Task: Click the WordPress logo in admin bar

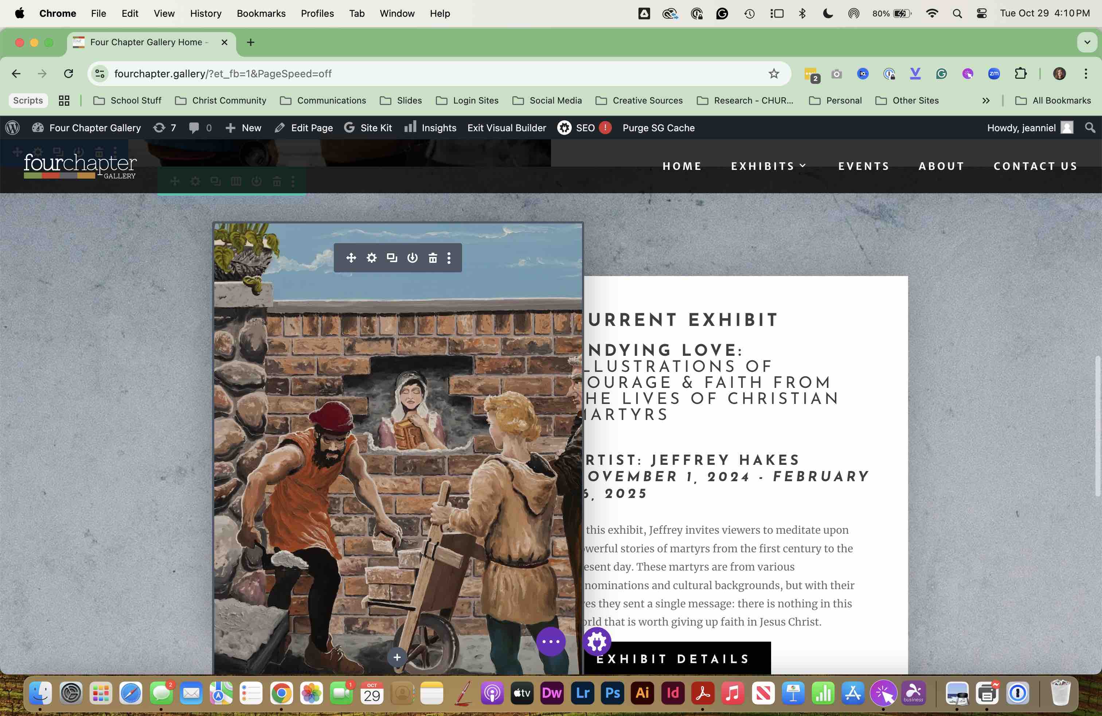Action: 12,128
